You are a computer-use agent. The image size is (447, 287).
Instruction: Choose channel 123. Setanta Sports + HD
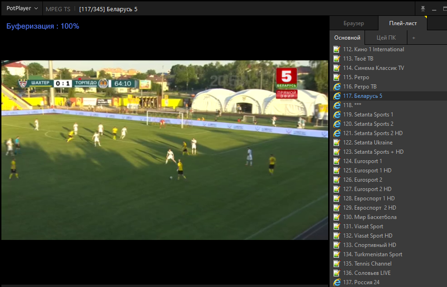pos(388,152)
